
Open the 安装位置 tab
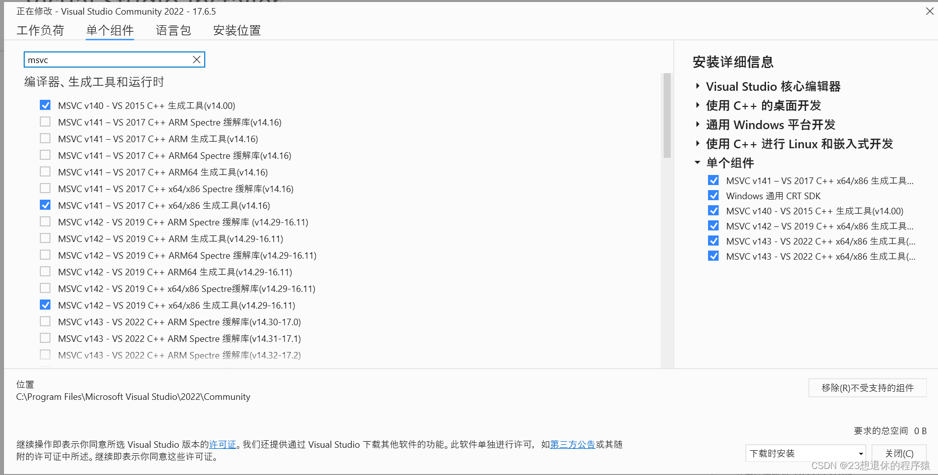237,30
